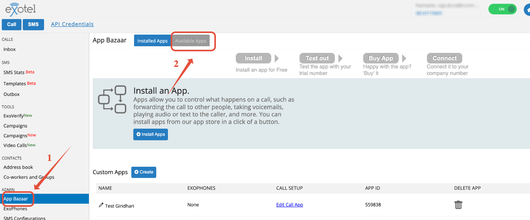This screenshot has height=220, width=530.
Task: Open API Credentials link
Action: tap(72, 24)
